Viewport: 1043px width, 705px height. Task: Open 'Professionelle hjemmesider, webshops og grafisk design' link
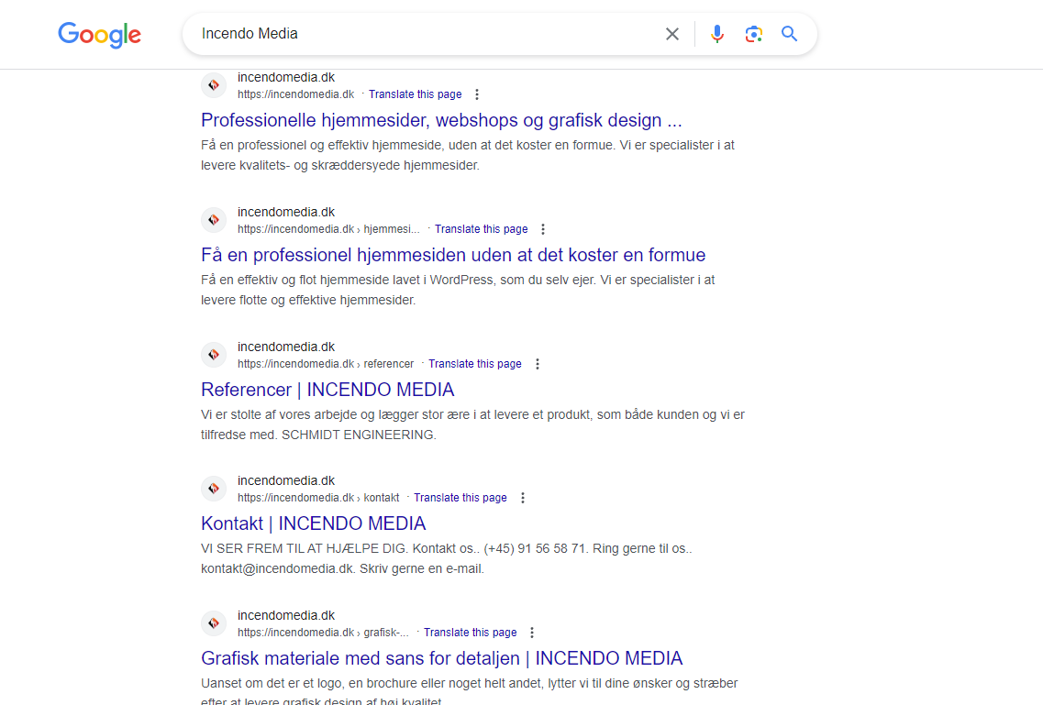(x=441, y=120)
